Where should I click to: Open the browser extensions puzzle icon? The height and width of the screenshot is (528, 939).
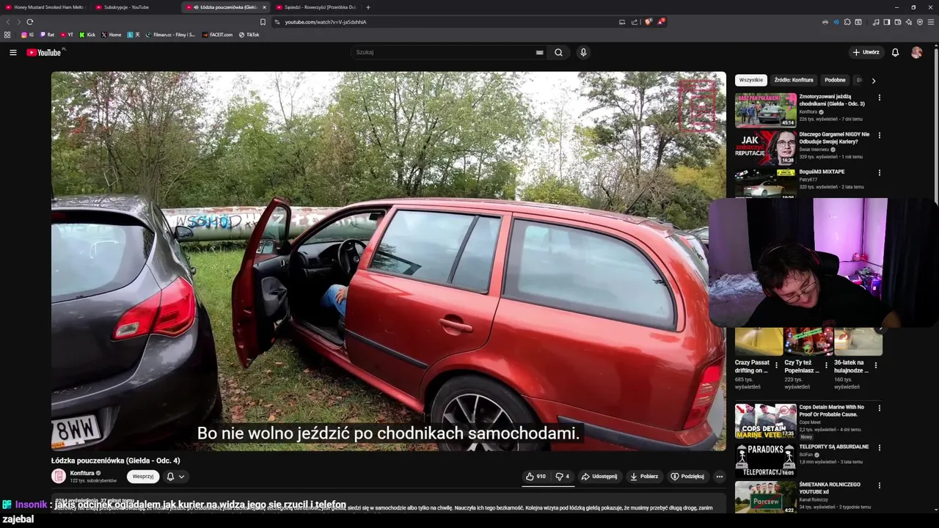tap(847, 22)
